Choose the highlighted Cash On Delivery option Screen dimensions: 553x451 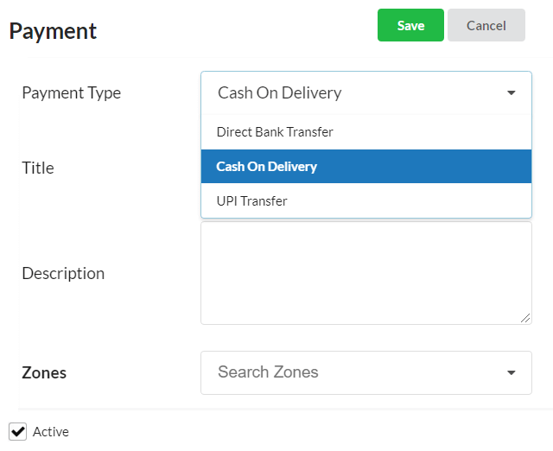click(366, 167)
